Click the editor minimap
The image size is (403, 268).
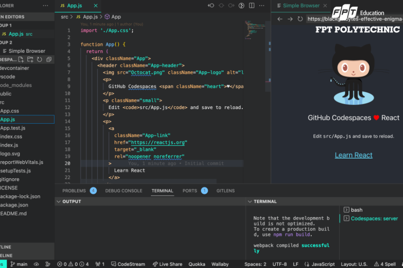pyautogui.click(x=254, y=29)
